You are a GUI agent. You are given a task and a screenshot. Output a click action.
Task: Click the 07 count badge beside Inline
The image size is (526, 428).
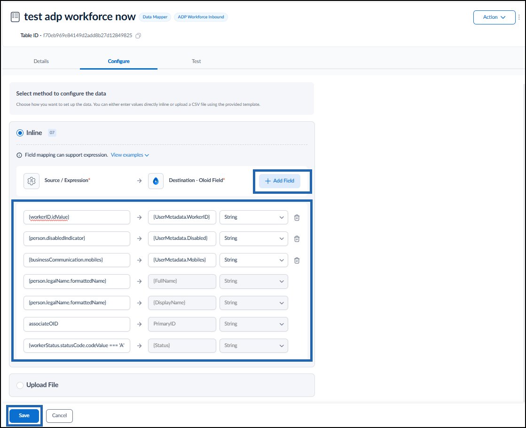(x=52, y=133)
